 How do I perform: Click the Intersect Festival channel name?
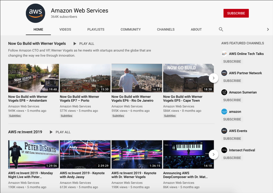(242, 150)
